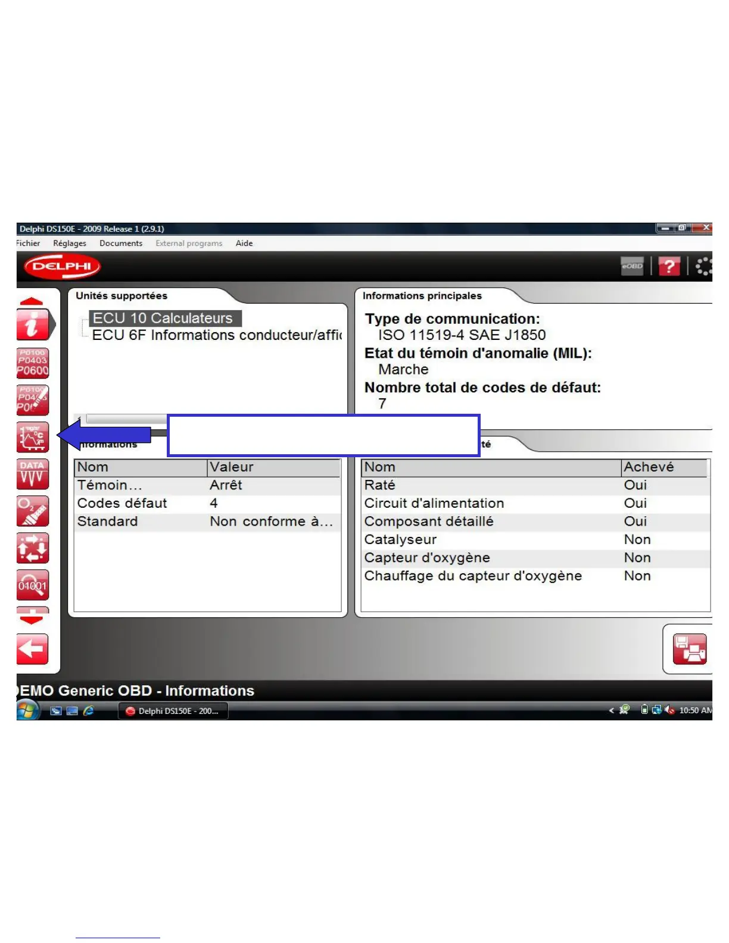Select the Composant détaillé row
The width and height of the screenshot is (729, 943).
535,522
